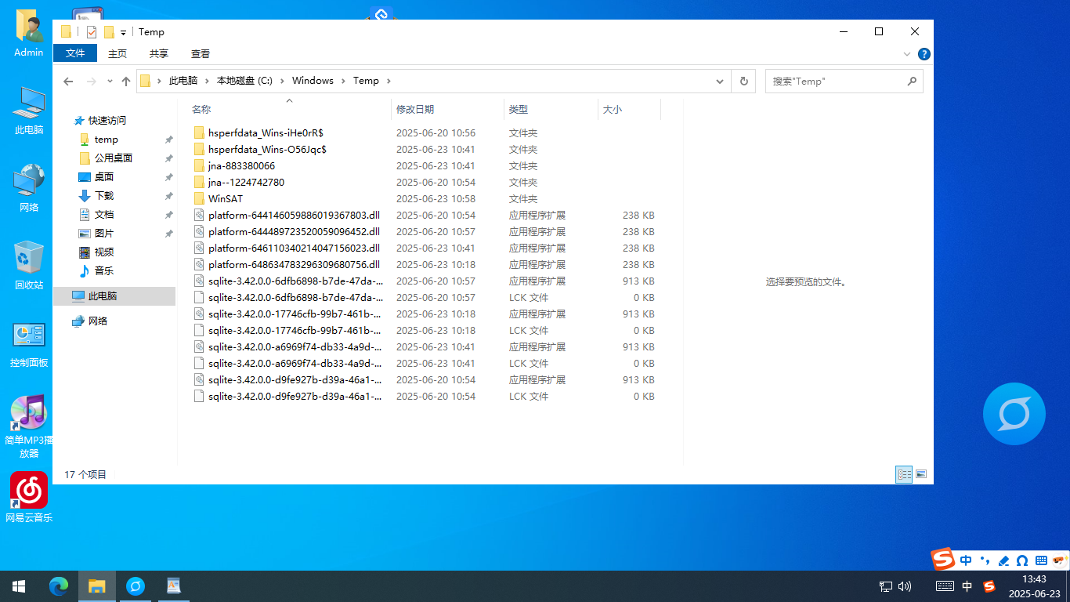Select platform-64863478329630968​0756.dll file

[294, 265]
